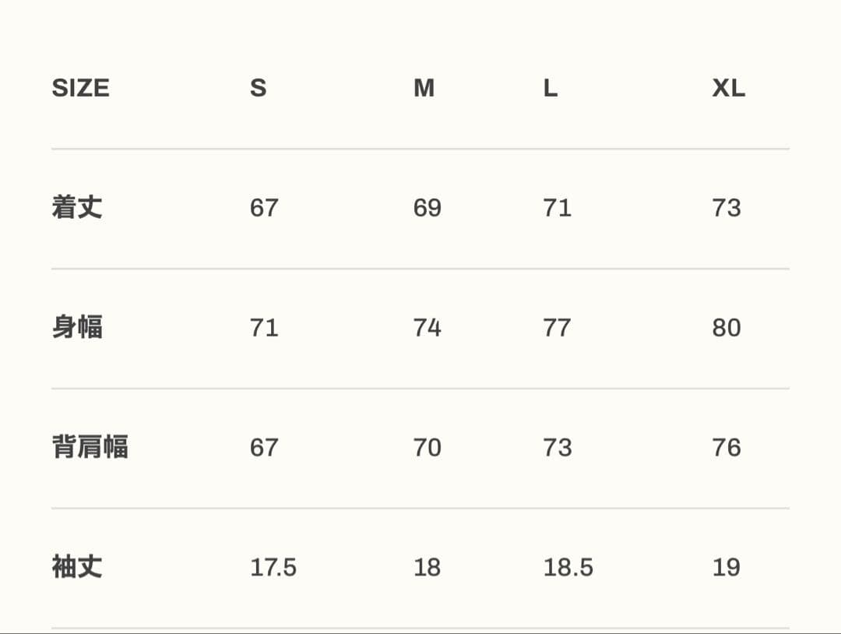Click the 着丈 row label
The height and width of the screenshot is (634, 841).
[x=77, y=208]
